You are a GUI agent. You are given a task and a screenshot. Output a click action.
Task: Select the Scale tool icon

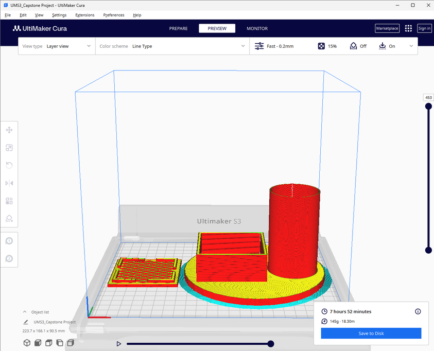pos(9,148)
